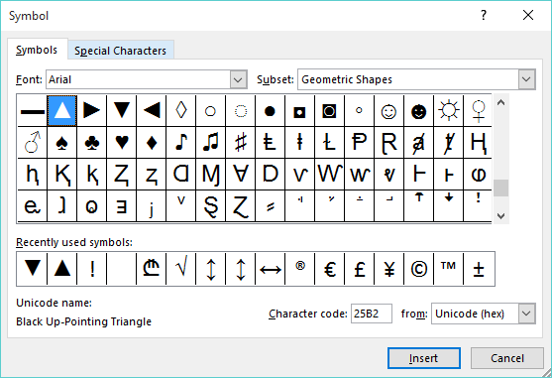Switch to the Symbols tab
Viewport: 552px width, 378px height.
point(37,50)
